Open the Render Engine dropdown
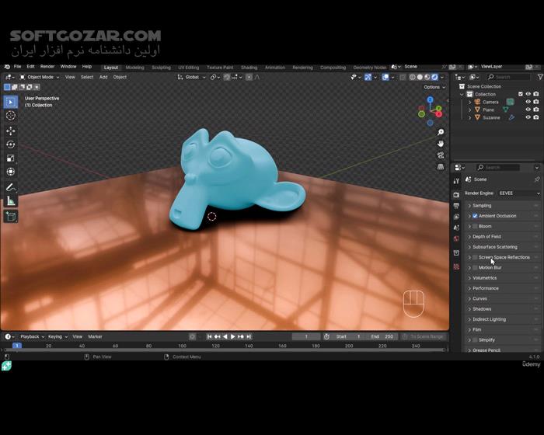The width and height of the screenshot is (544, 435). [518, 193]
